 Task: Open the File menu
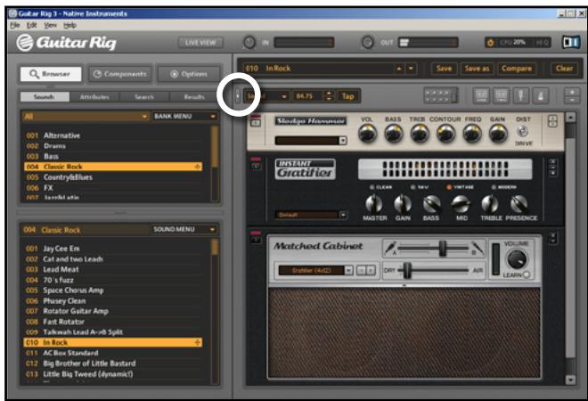[x=15, y=25]
